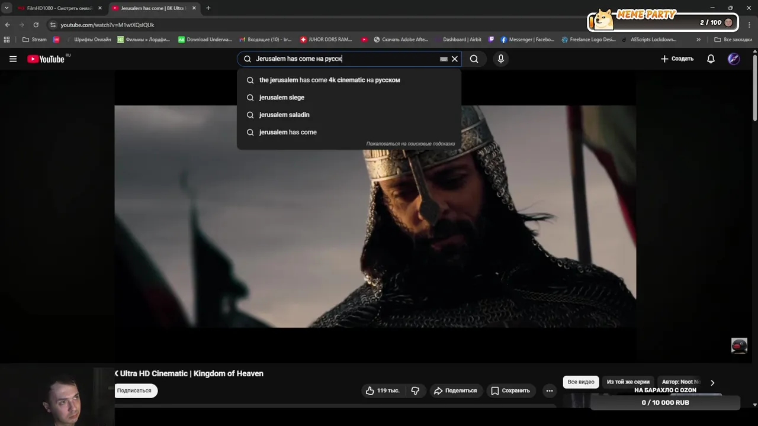Open the Шрифты Онлайн bookmark

pyautogui.click(x=88, y=40)
